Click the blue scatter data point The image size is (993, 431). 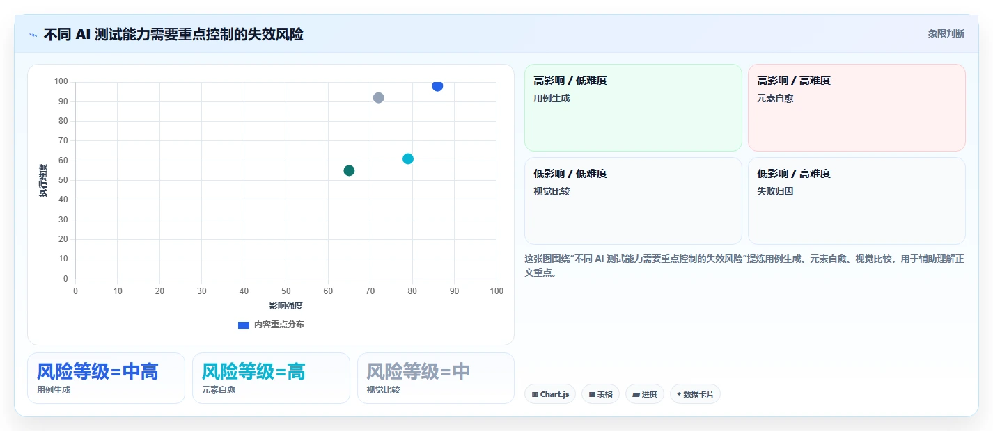point(437,86)
